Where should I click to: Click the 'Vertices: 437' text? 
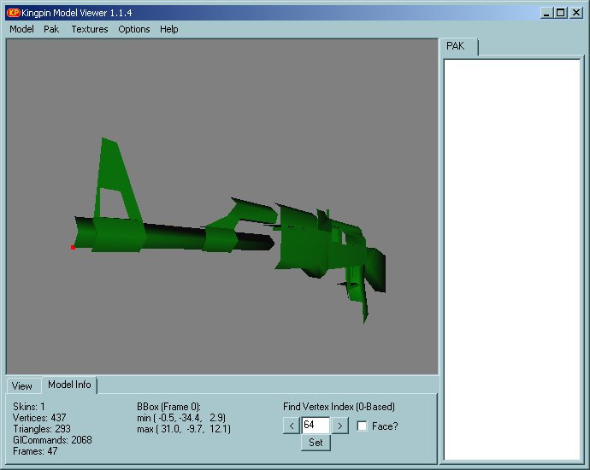coord(39,418)
